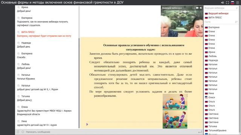Click the icon next to Любовь in chat
241x135 pixels.
point(18,64)
